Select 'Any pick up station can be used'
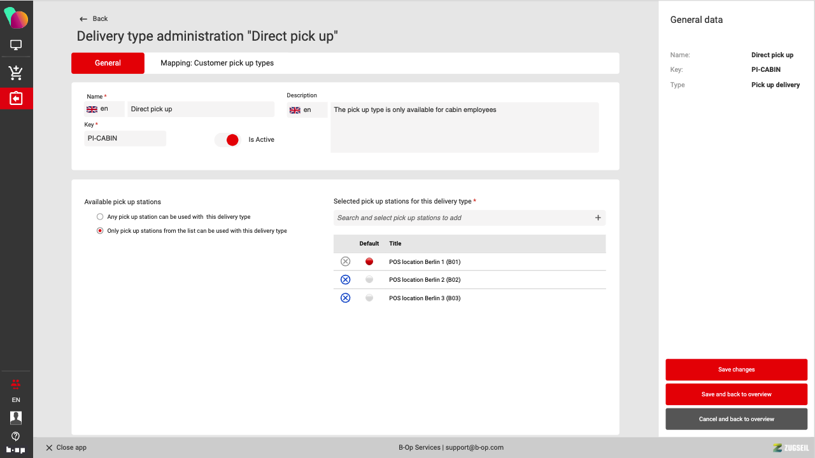This screenshot has height=458, width=815. pos(100,217)
